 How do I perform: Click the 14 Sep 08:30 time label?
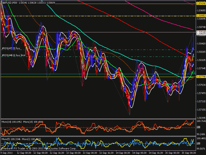pyautogui.click(x=139, y=153)
